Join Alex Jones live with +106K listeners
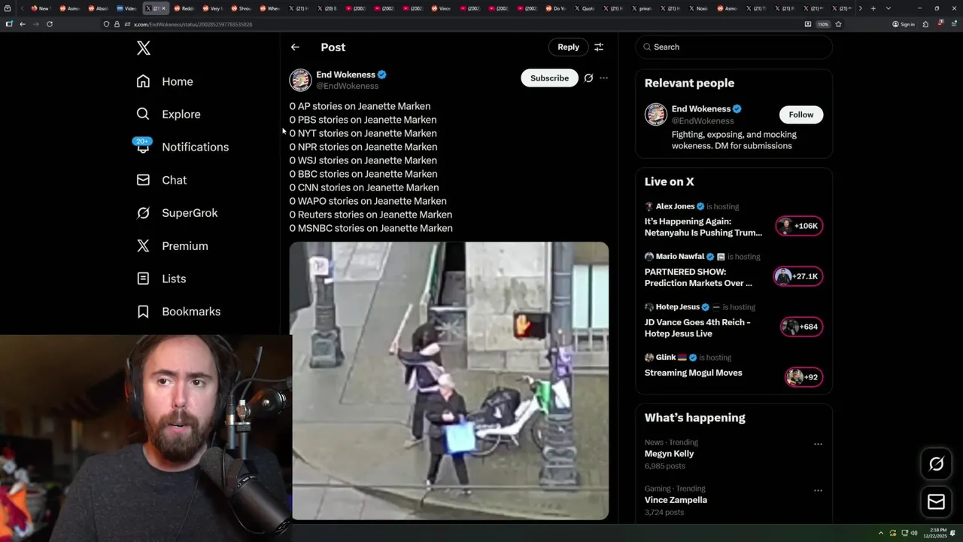The width and height of the screenshot is (963, 542). pyautogui.click(x=799, y=226)
